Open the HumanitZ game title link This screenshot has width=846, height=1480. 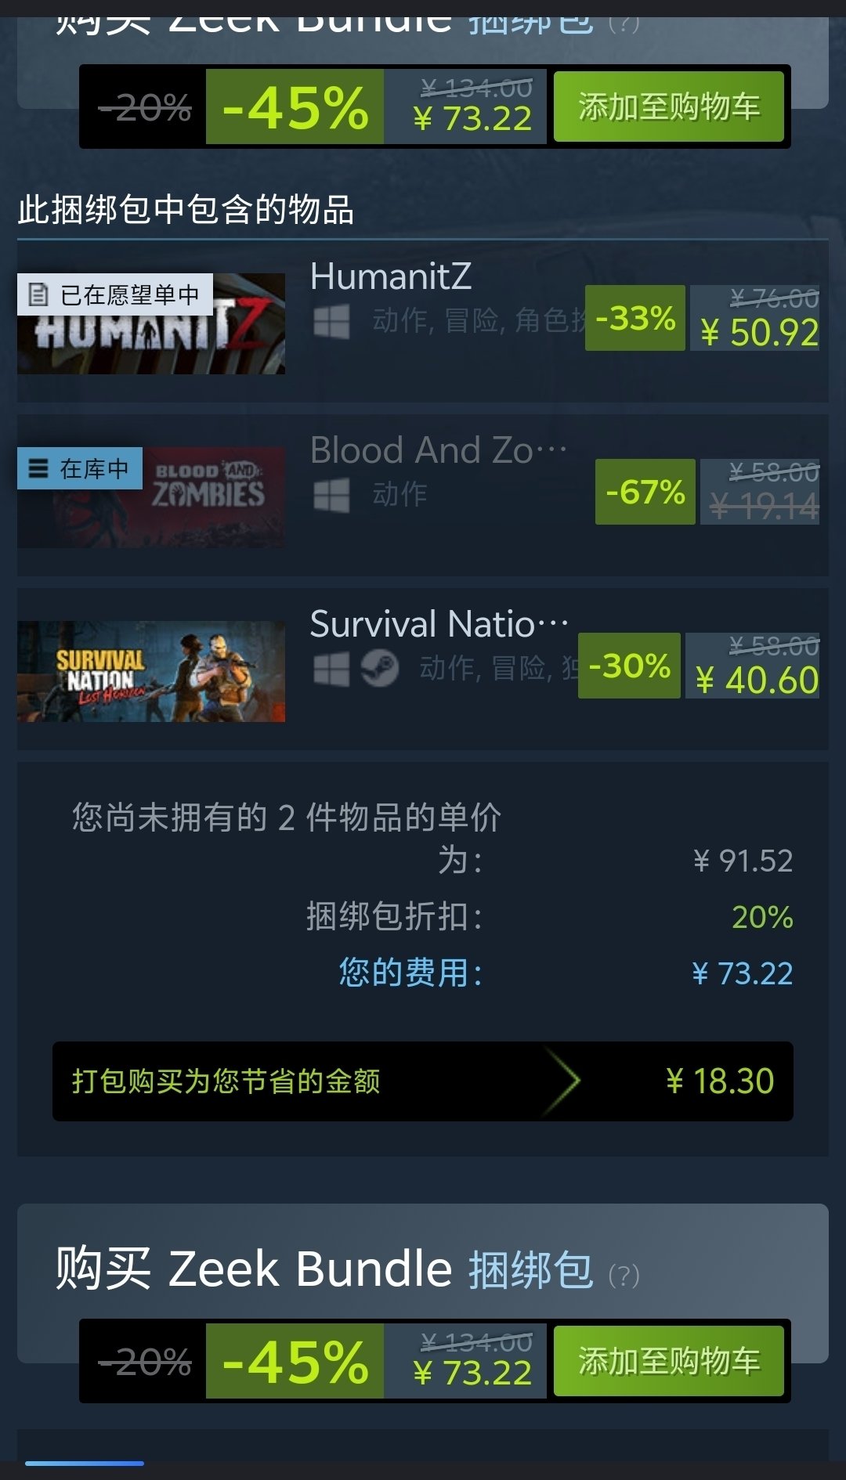pyautogui.click(x=391, y=276)
